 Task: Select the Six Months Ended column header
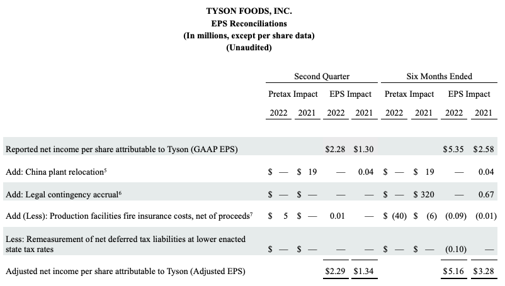(x=440, y=77)
